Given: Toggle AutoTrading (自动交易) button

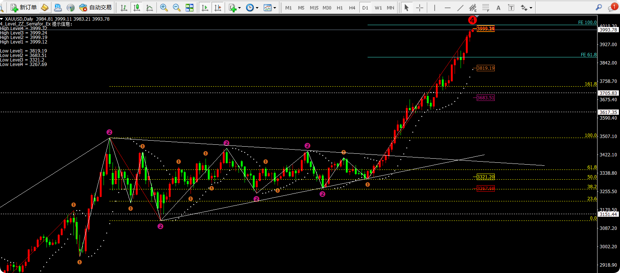Looking at the screenshot, I should 96,7.
